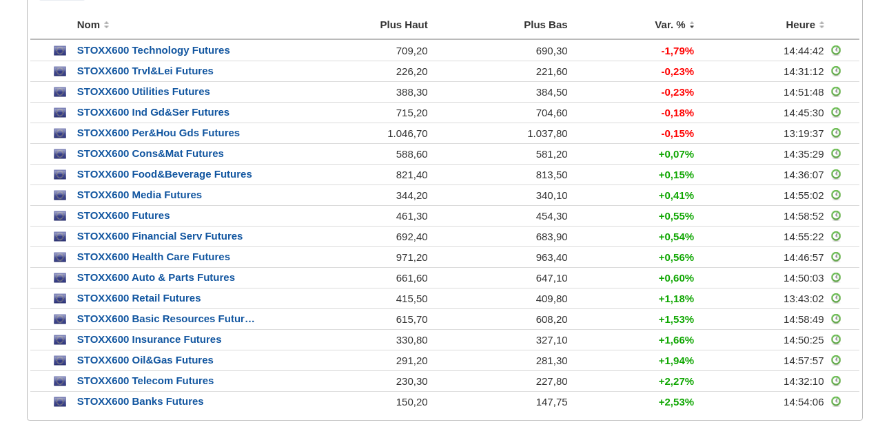The height and width of the screenshot is (442, 889).
Task: Open the STOXX600 Financial Serv Futures link
Action: tap(160, 236)
